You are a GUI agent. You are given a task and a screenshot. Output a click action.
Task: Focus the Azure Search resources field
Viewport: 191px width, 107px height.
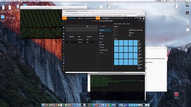click(112, 18)
